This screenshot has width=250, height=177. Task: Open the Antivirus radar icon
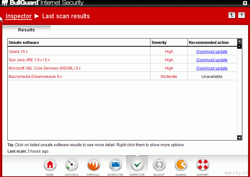click(72, 164)
